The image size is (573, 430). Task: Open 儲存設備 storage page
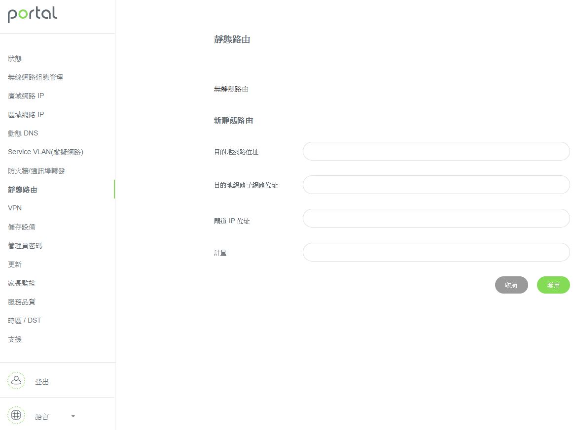click(x=22, y=227)
